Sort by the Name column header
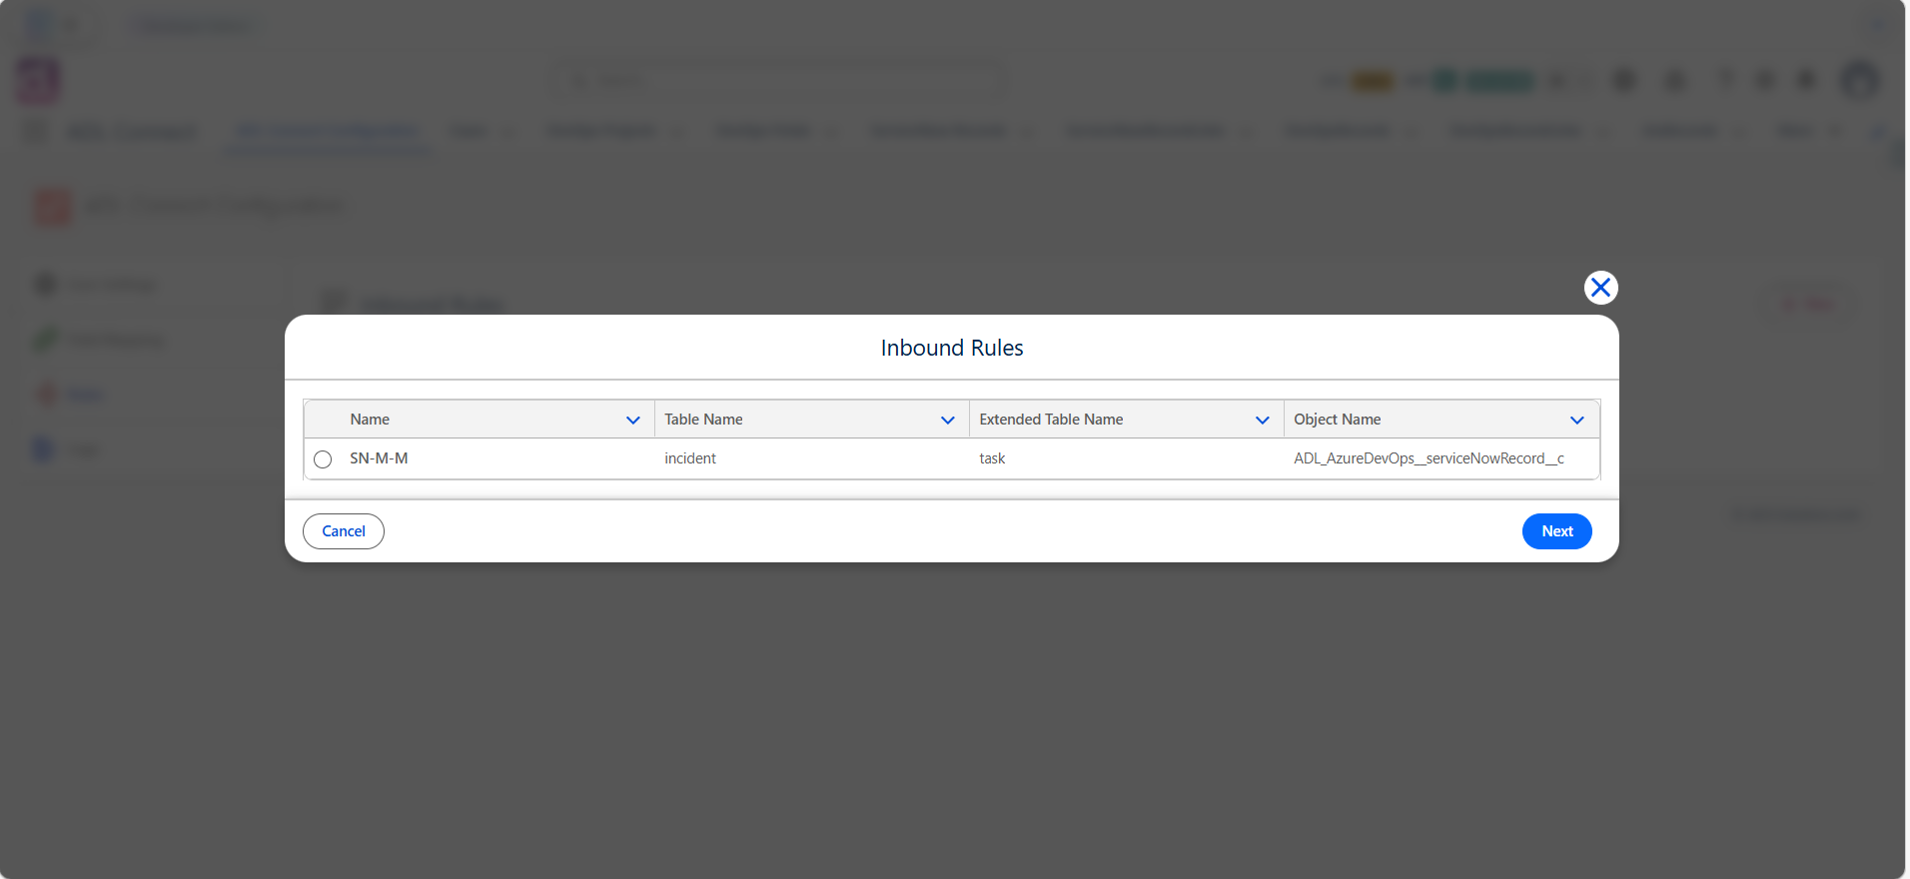 point(370,420)
